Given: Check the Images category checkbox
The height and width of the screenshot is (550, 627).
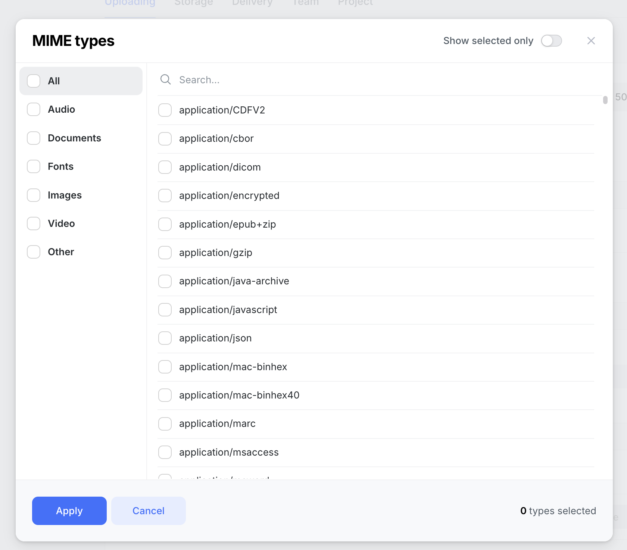Looking at the screenshot, I should [x=34, y=195].
